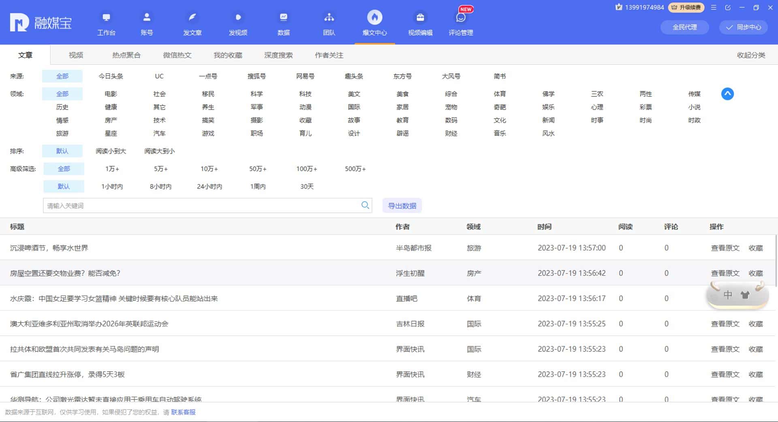Open the 账号 account icon

click(147, 18)
